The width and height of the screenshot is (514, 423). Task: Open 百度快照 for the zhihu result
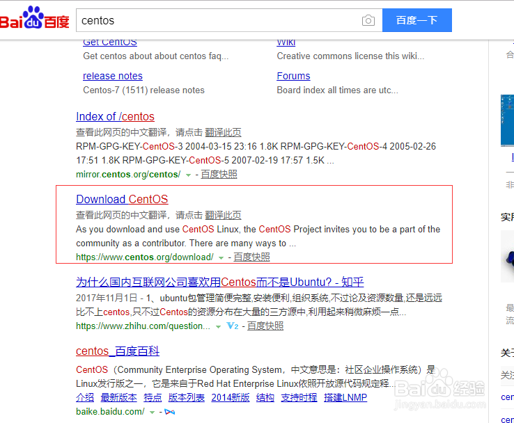point(265,326)
